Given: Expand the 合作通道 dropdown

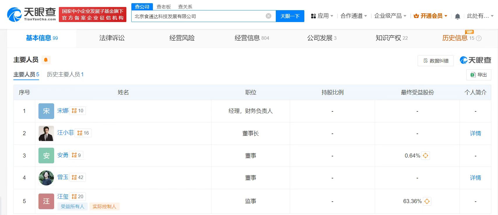Looking at the screenshot, I should point(354,16).
